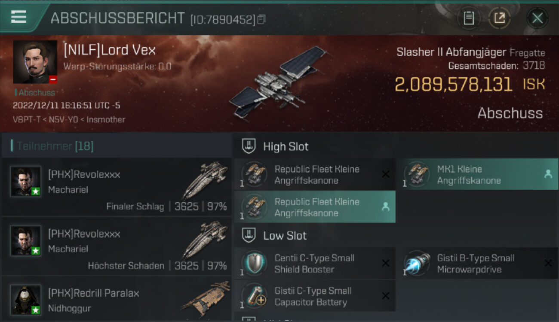The width and height of the screenshot is (559, 322).
Task: Share the kill report externally
Action: (x=499, y=18)
